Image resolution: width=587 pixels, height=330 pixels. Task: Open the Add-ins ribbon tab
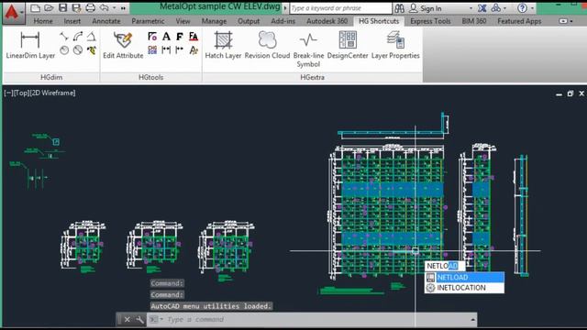283,21
